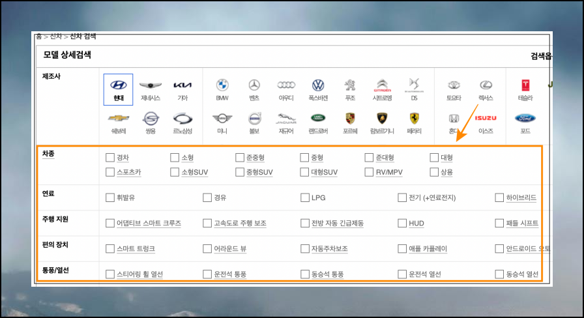The image size is (584, 318).
Task: Check the 소형SUV checkbox
Action: click(175, 172)
